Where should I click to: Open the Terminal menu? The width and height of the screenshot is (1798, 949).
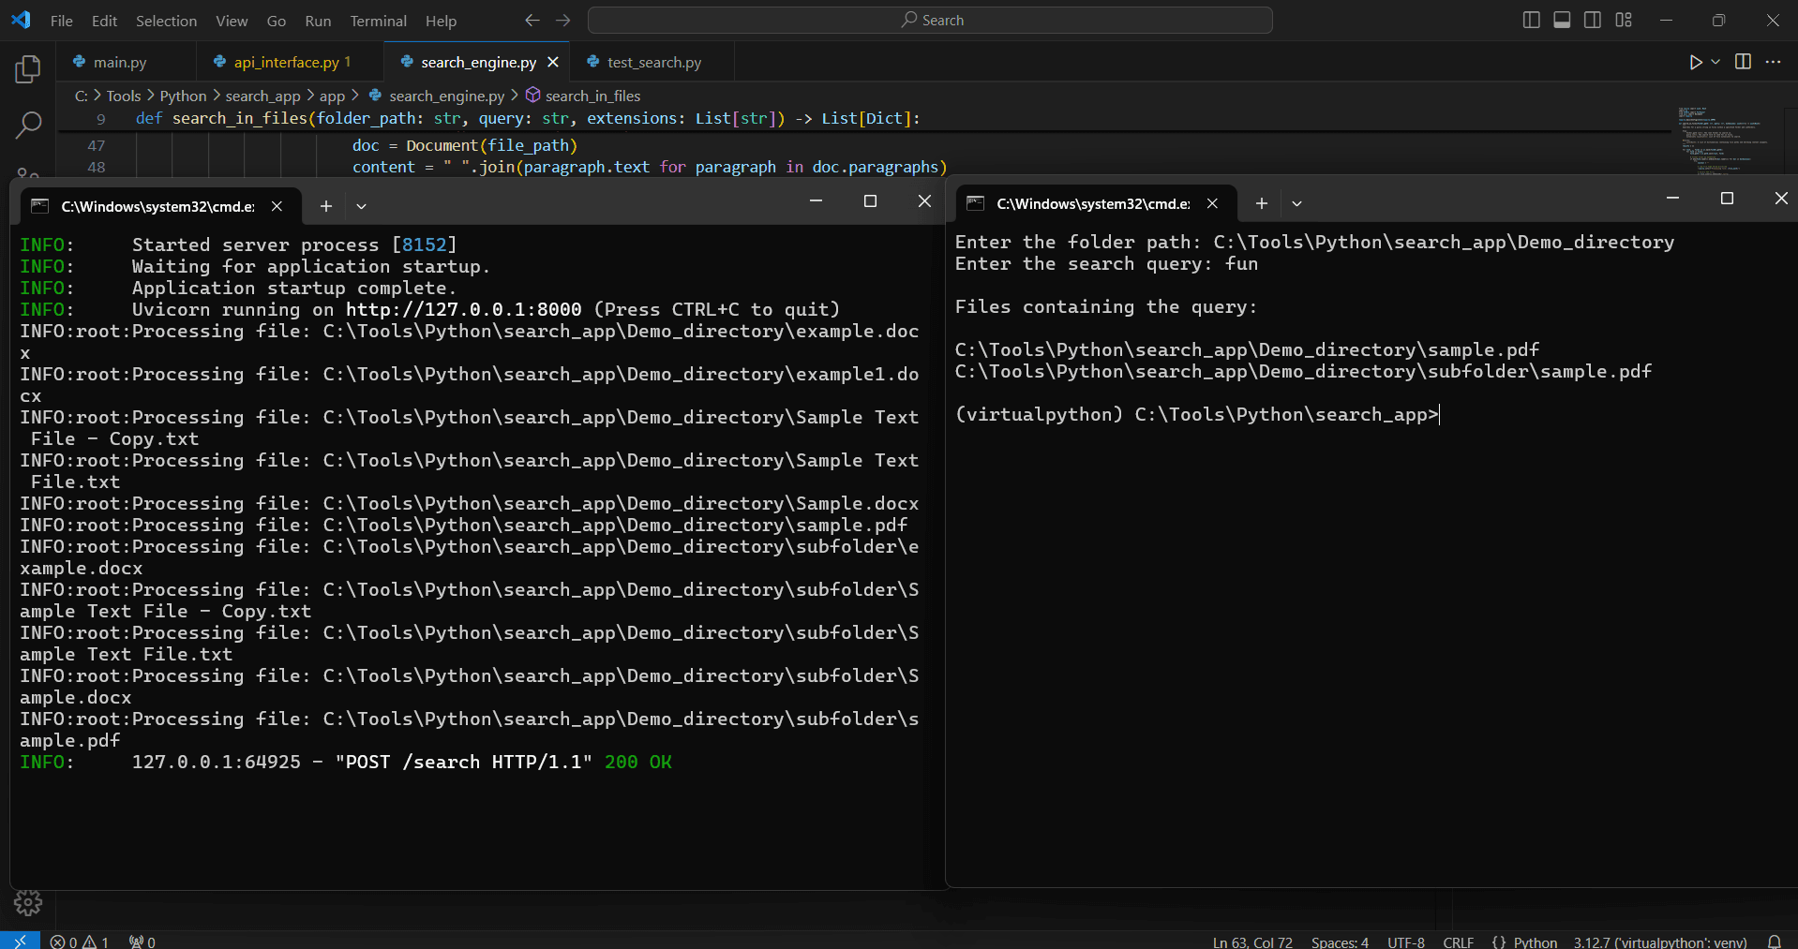click(x=378, y=21)
